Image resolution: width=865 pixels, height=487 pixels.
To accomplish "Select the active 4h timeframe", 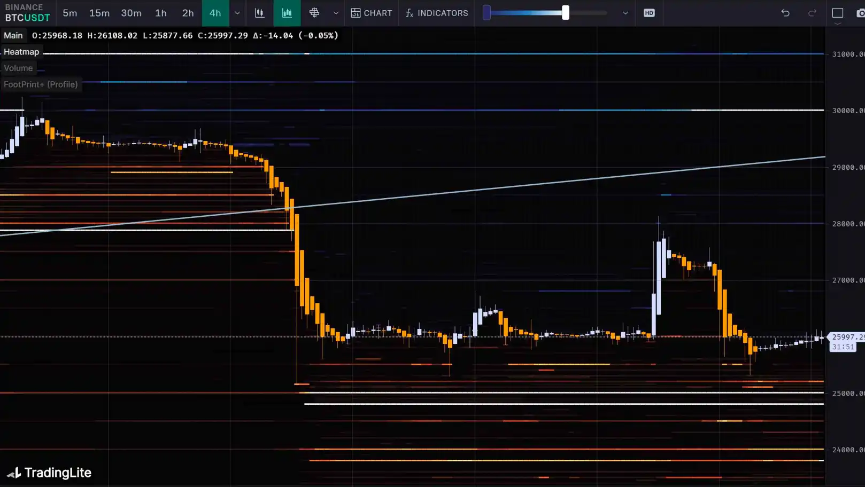I will (x=215, y=13).
